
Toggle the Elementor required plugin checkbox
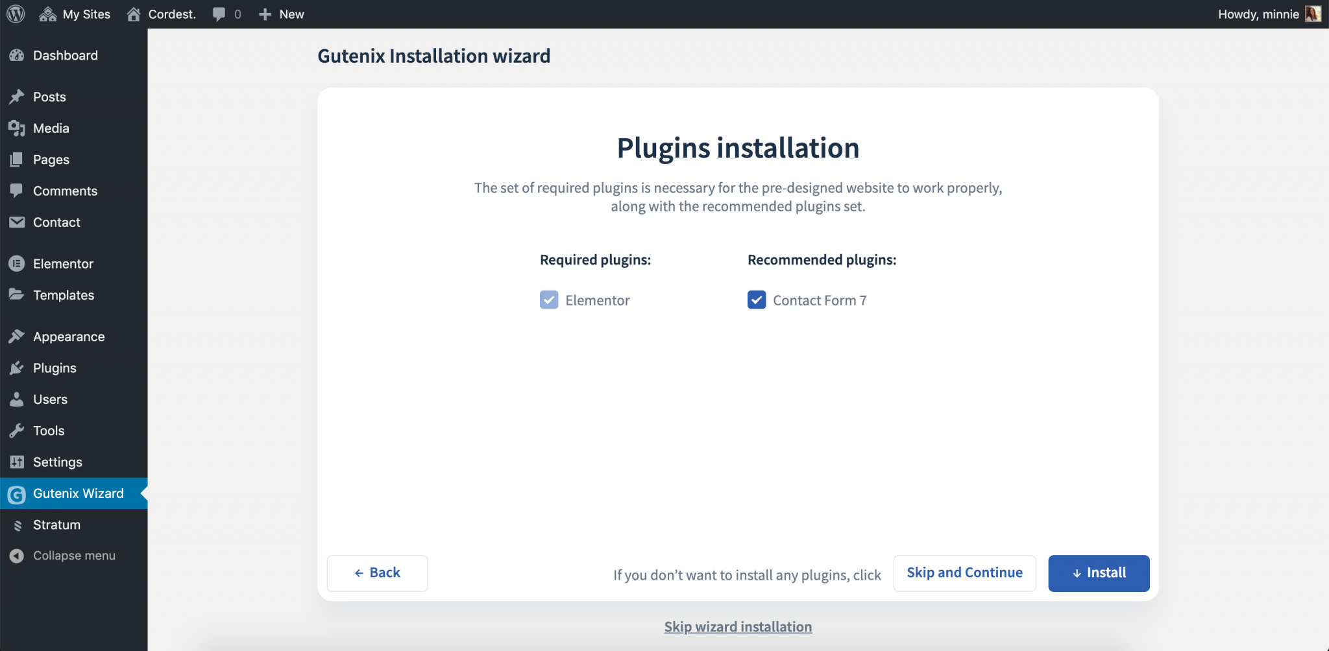point(549,300)
